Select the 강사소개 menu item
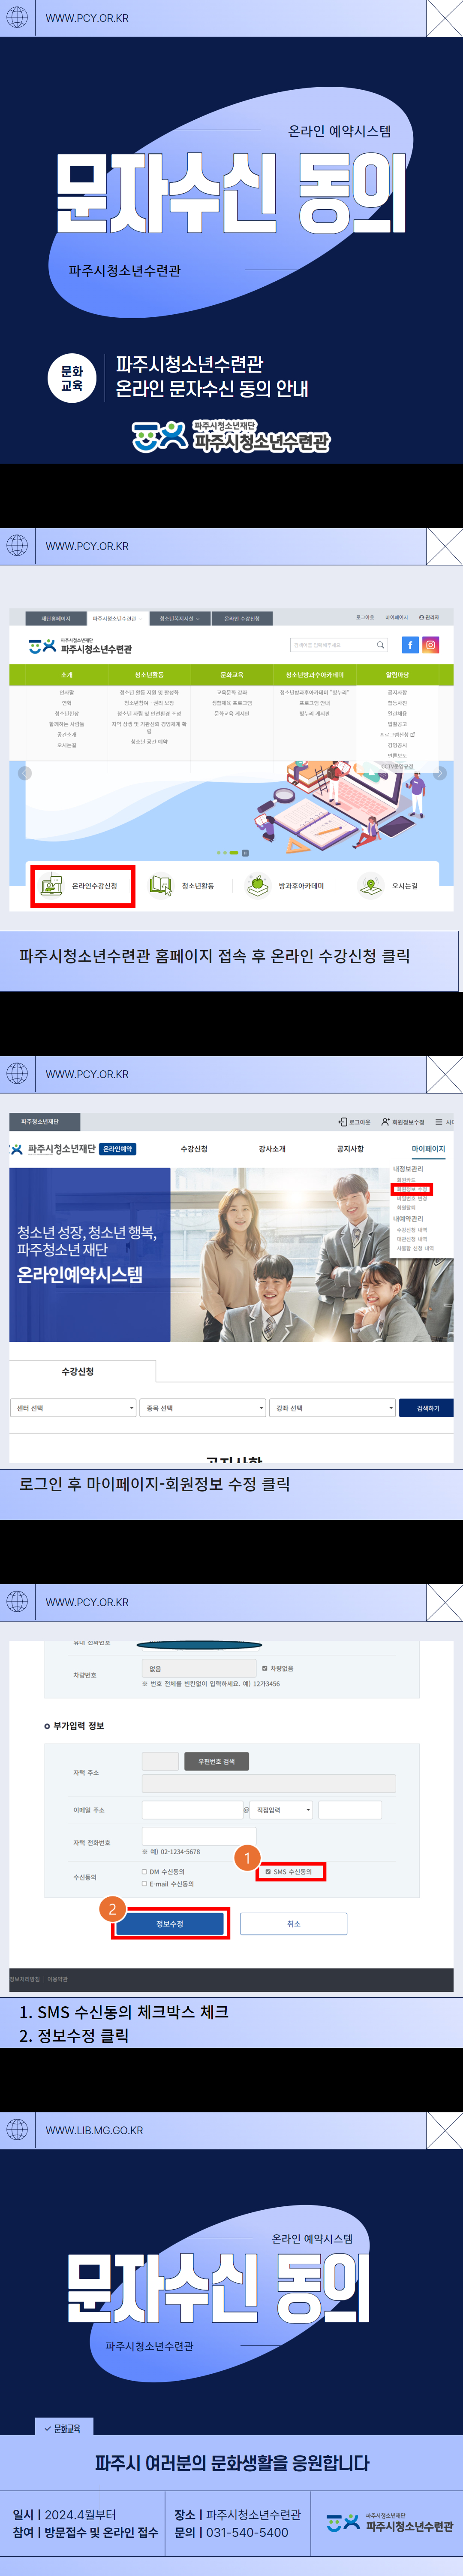The height and width of the screenshot is (2576, 463). point(271,1149)
